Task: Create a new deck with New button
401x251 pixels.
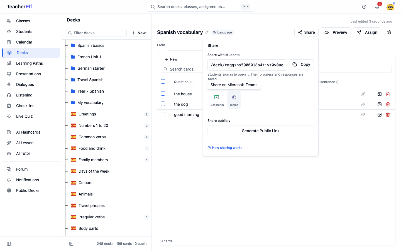Action: [139, 33]
